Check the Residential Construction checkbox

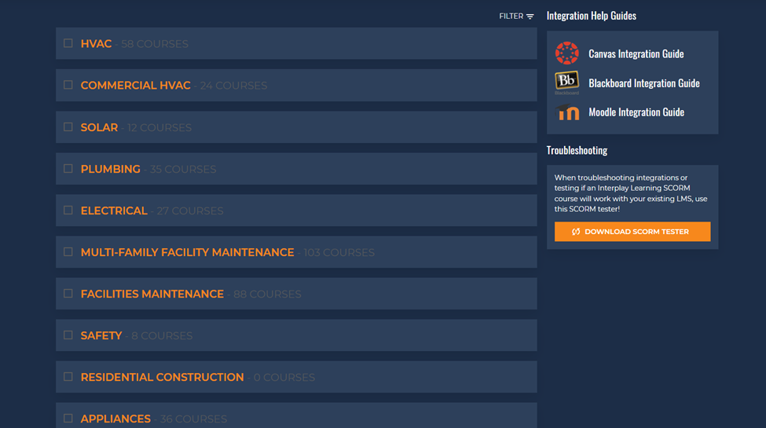68,377
